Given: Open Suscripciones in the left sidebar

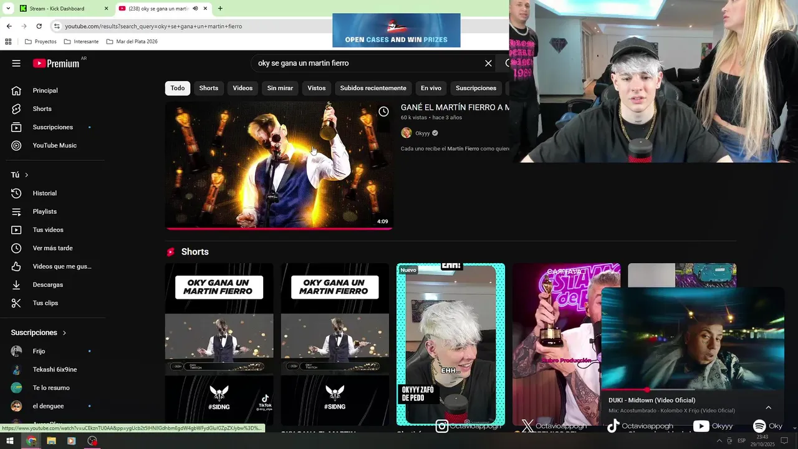Looking at the screenshot, I should (x=53, y=127).
